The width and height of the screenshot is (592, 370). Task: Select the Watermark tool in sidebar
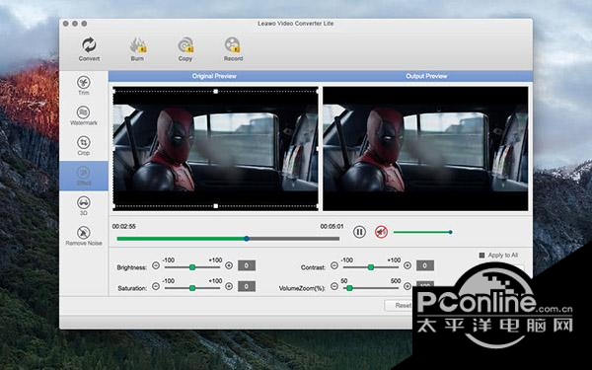(x=84, y=115)
